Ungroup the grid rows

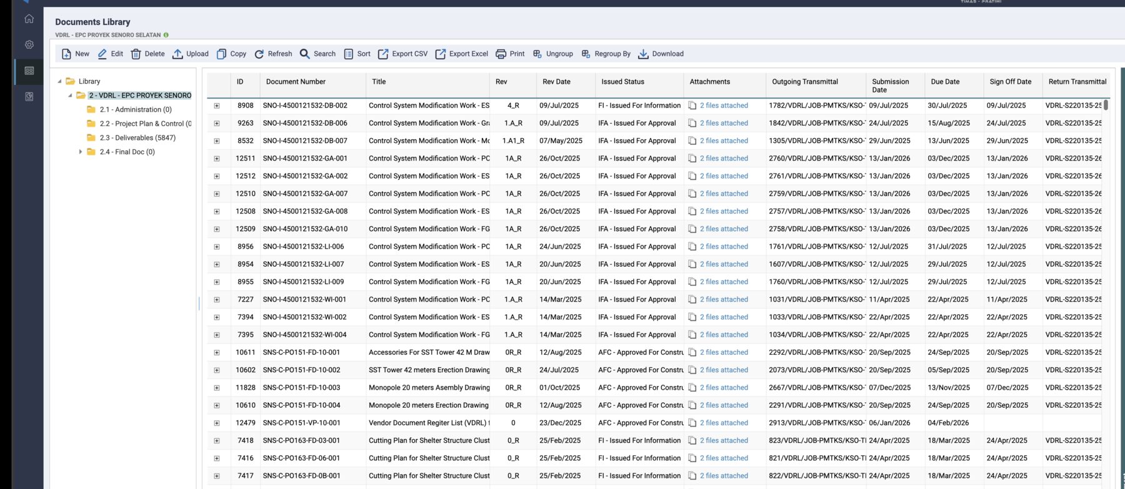[552, 54]
